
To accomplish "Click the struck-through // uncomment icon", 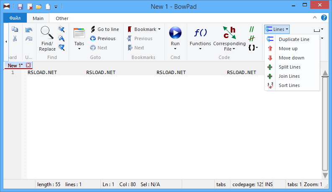I will [x=252, y=38].
